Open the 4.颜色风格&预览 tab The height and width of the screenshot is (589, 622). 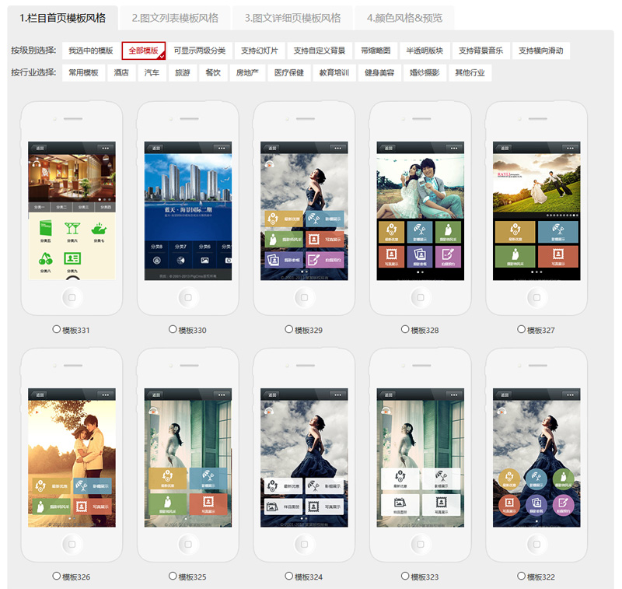pyautogui.click(x=404, y=18)
